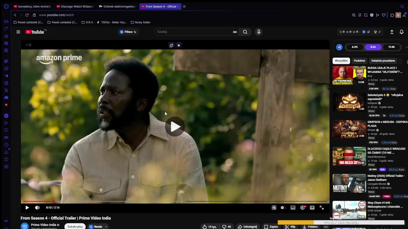The height and width of the screenshot is (229, 408).
Task: Click the 4.3% vidIQ stat pill
Action: (x=354, y=47)
